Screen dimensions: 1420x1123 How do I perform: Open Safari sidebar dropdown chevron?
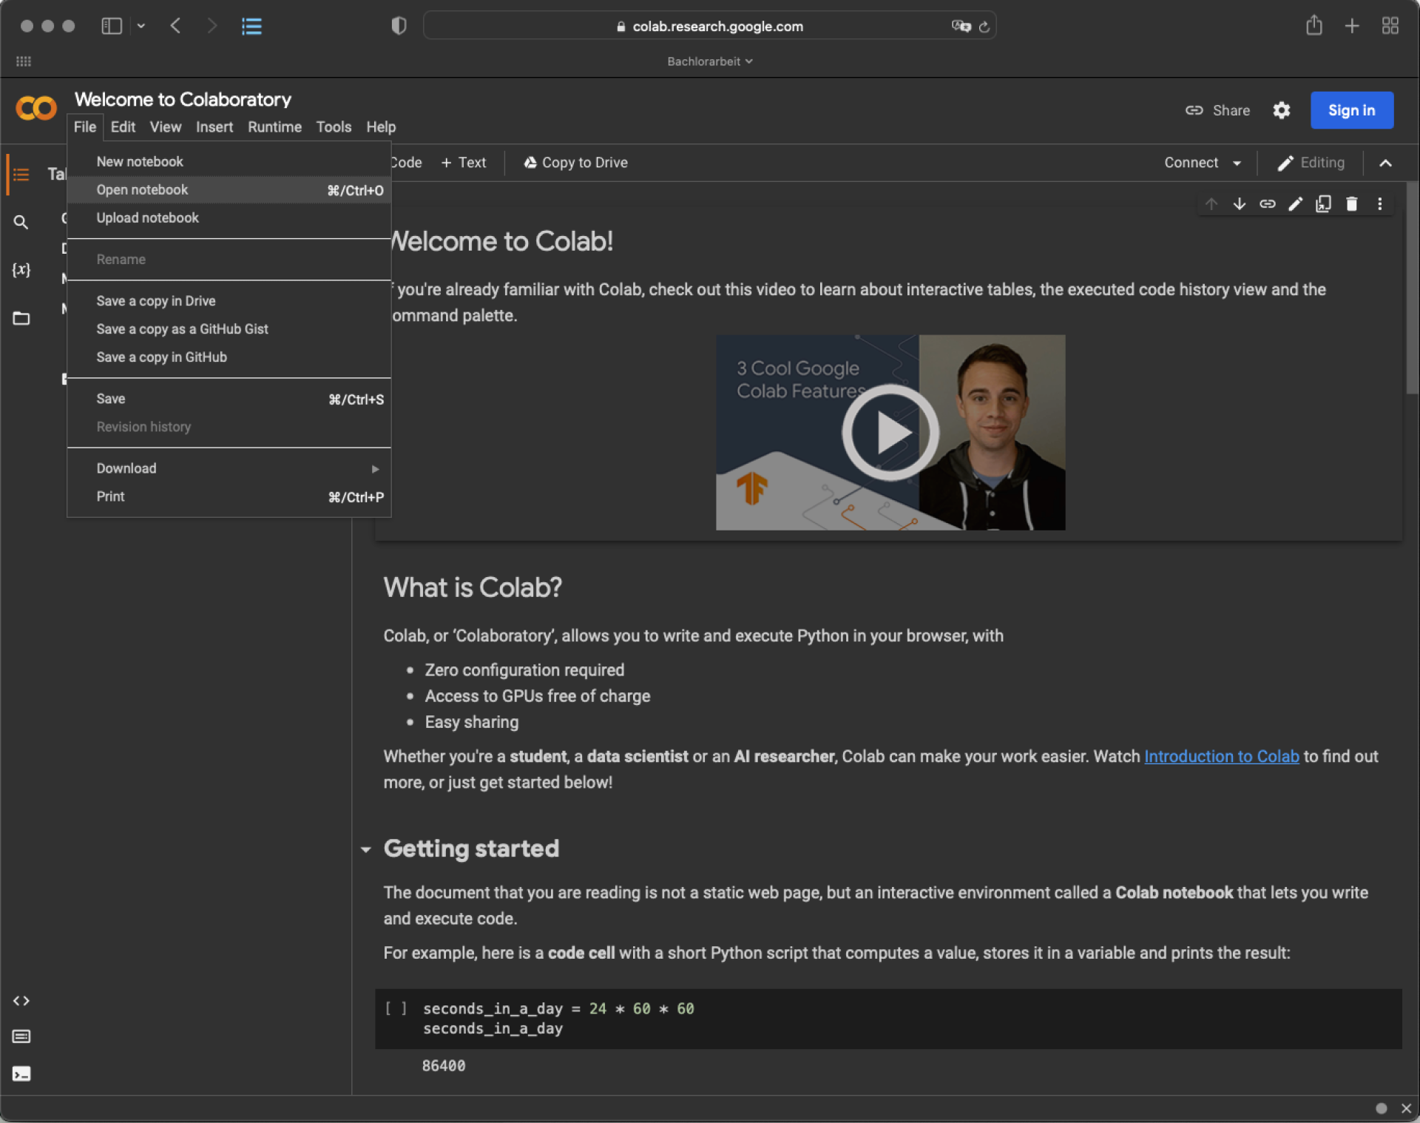(141, 26)
